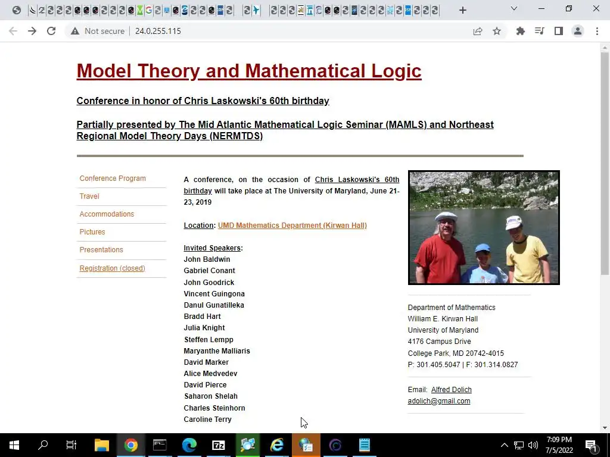Open Windows taskbar search

click(x=43, y=445)
